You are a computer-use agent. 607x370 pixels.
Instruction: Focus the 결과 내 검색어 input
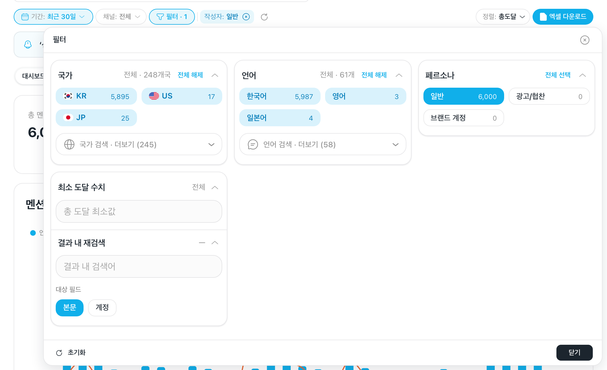pos(139,266)
